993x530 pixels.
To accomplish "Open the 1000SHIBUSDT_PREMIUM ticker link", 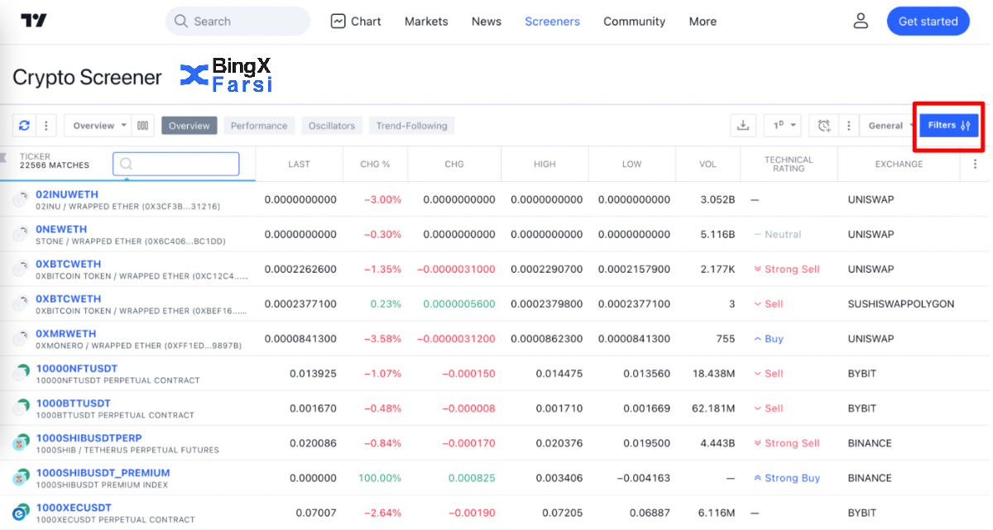I will pyautogui.click(x=103, y=472).
